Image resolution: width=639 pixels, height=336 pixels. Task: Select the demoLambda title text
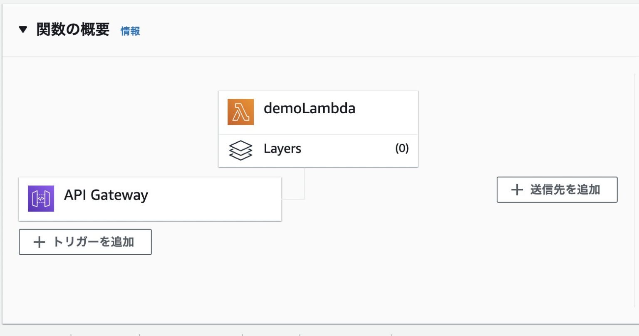click(310, 108)
